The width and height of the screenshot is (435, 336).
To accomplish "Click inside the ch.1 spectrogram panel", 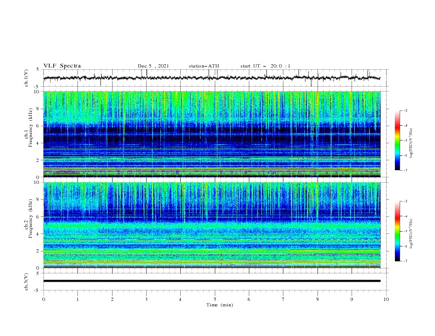I will click(x=211, y=134).
